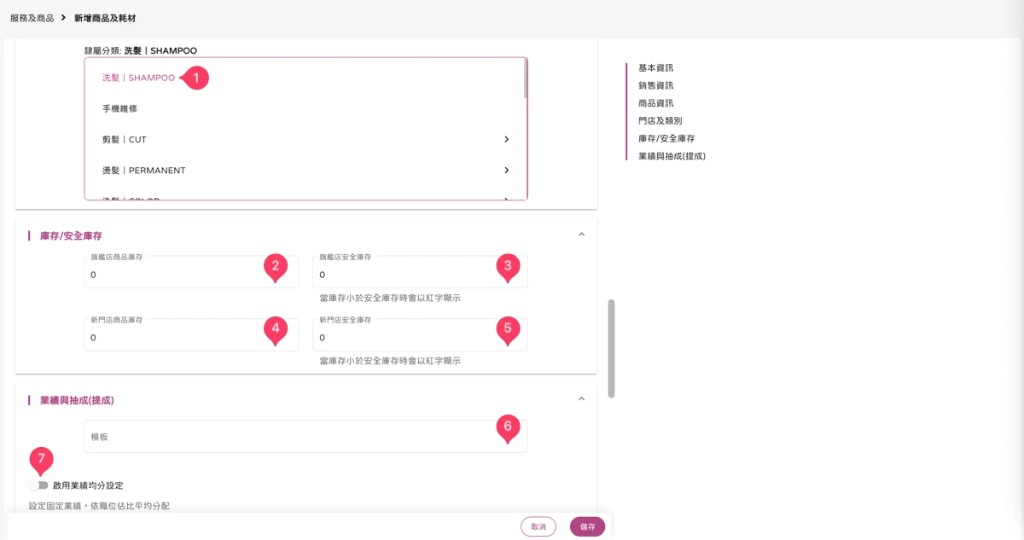The height and width of the screenshot is (540, 1024).
Task: Collapse the 業績與抽成(提成) section
Action: [581, 398]
